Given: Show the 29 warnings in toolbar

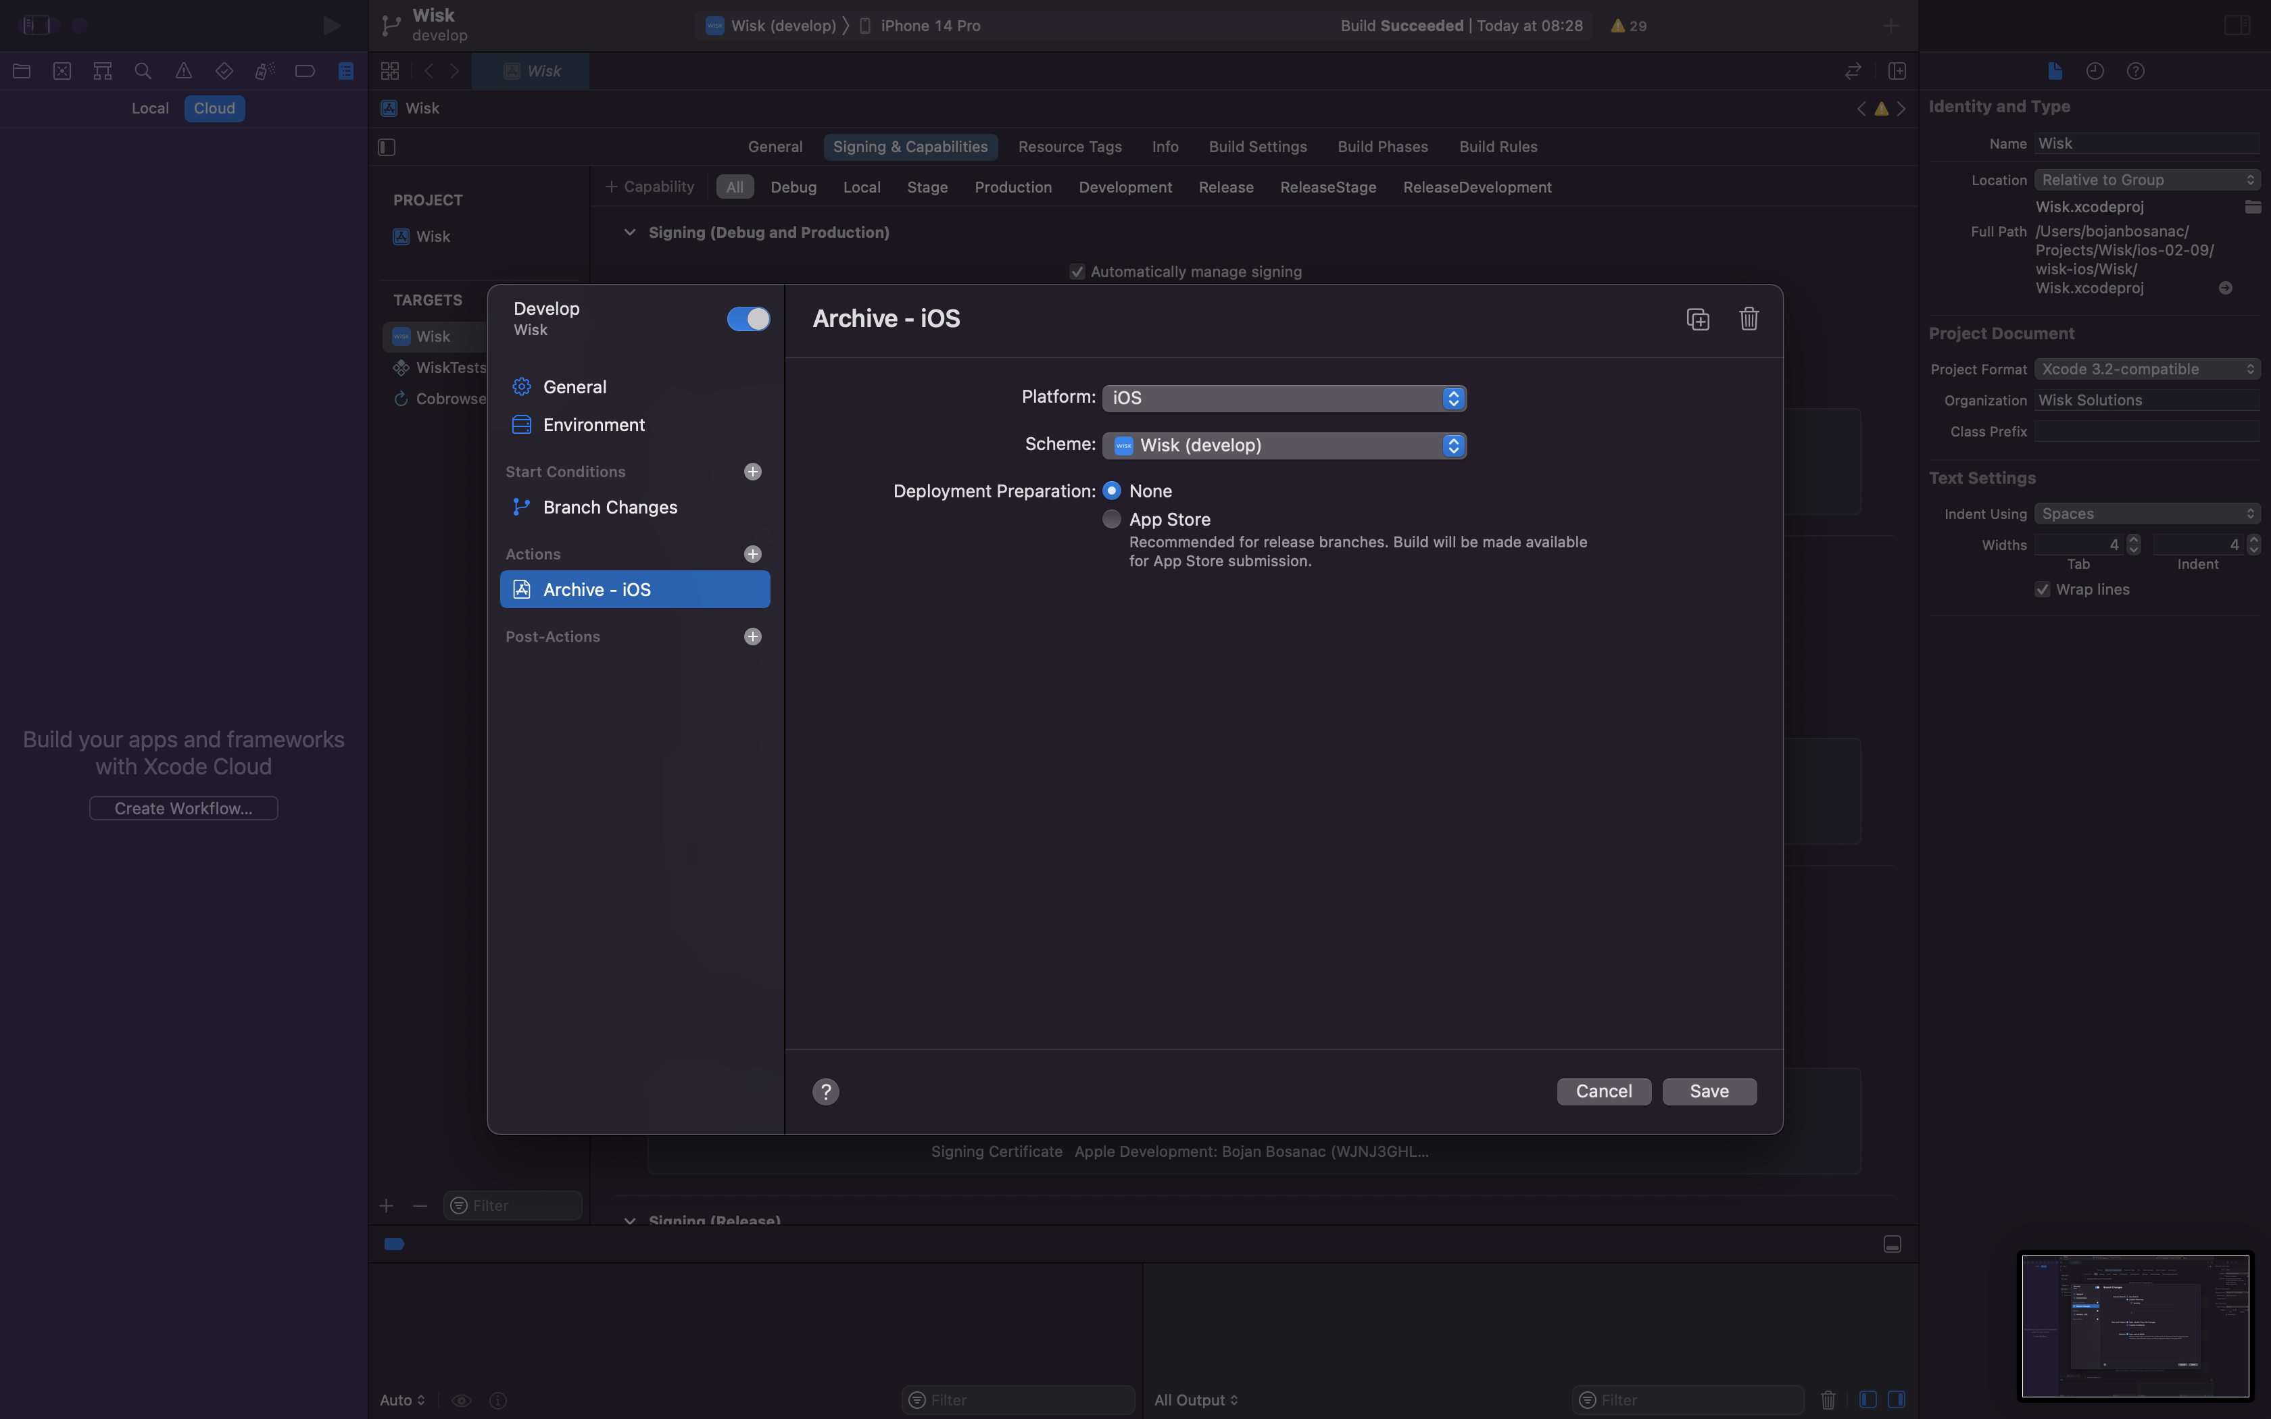Looking at the screenshot, I should point(1629,26).
